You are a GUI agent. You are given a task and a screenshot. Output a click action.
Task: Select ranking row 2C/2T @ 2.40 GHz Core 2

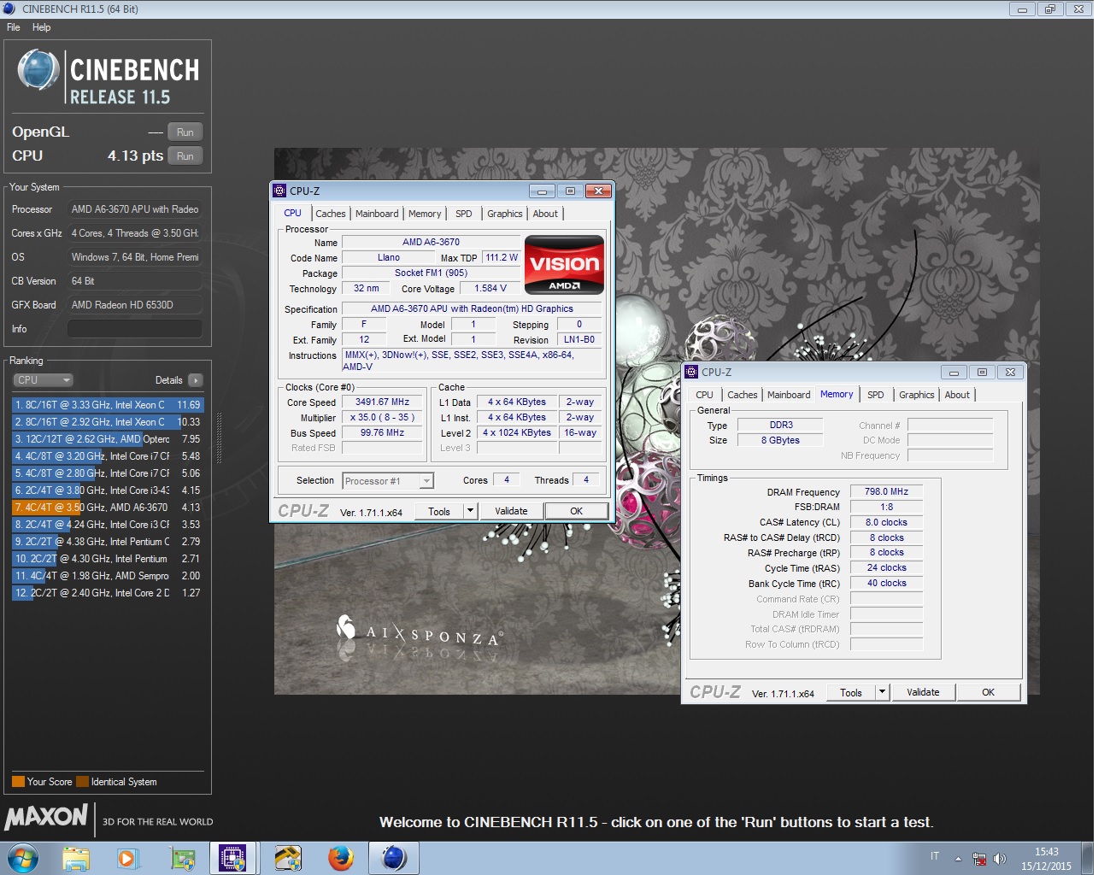coord(108,593)
